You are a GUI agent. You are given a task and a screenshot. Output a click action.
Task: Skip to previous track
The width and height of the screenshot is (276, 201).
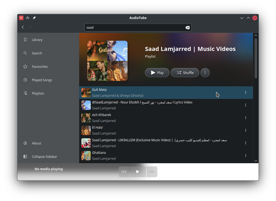pyautogui.click(x=124, y=172)
